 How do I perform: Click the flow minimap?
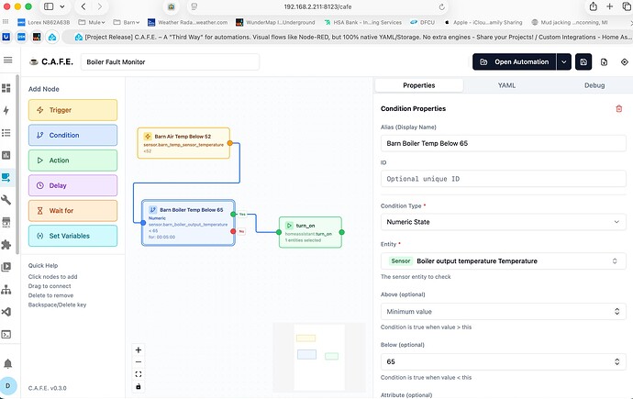(319, 357)
